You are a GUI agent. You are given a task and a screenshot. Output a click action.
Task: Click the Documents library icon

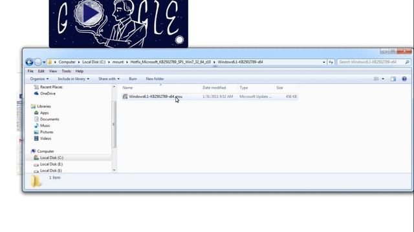pos(36,119)
